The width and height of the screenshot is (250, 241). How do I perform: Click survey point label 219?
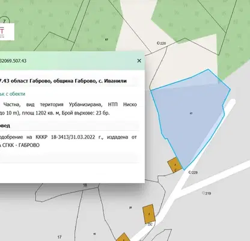click(207, 193)
